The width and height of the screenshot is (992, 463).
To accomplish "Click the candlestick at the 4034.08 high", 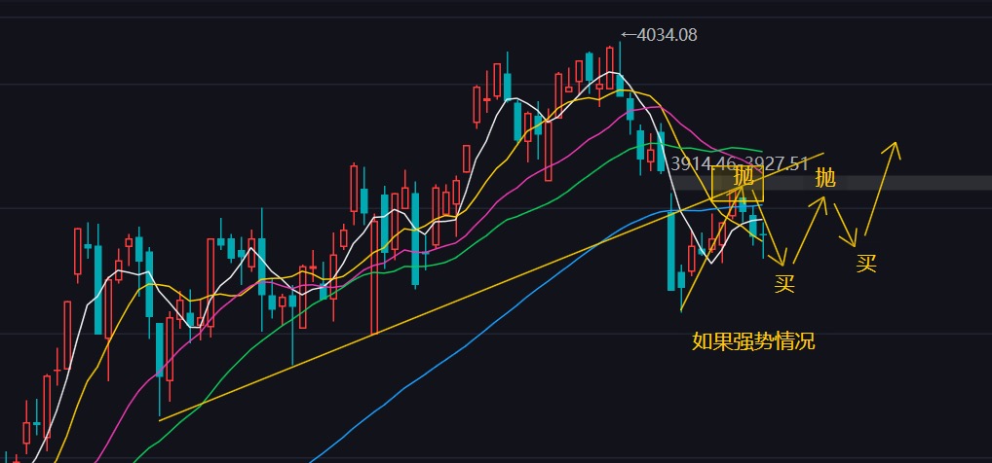I will pyautogui.click(x=620, y=69).
